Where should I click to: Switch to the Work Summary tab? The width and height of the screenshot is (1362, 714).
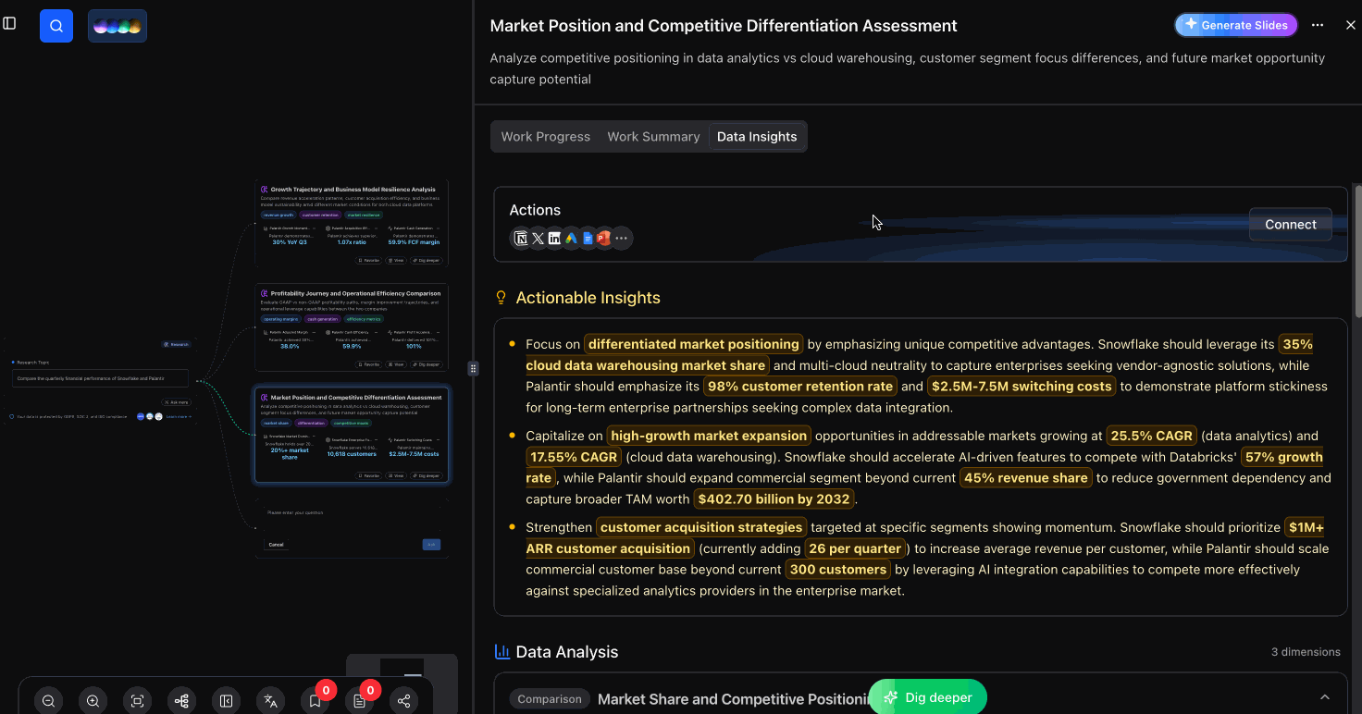click(x=653, y=137)
